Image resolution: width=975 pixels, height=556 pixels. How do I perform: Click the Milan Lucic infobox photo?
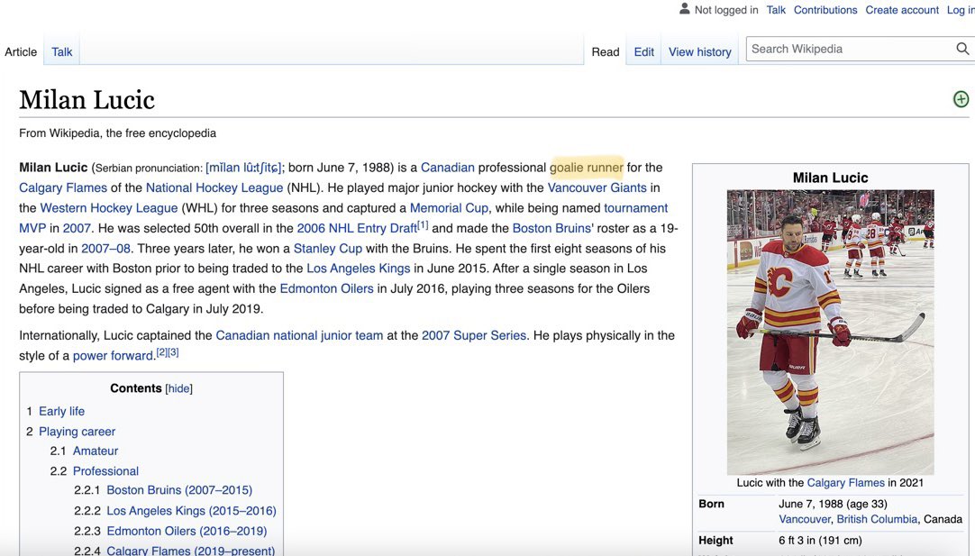830,333
